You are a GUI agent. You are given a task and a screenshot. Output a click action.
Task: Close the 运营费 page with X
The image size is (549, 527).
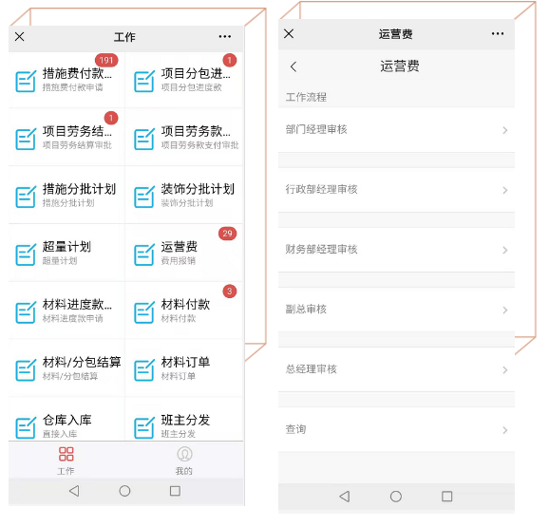(x=289, y=33)
